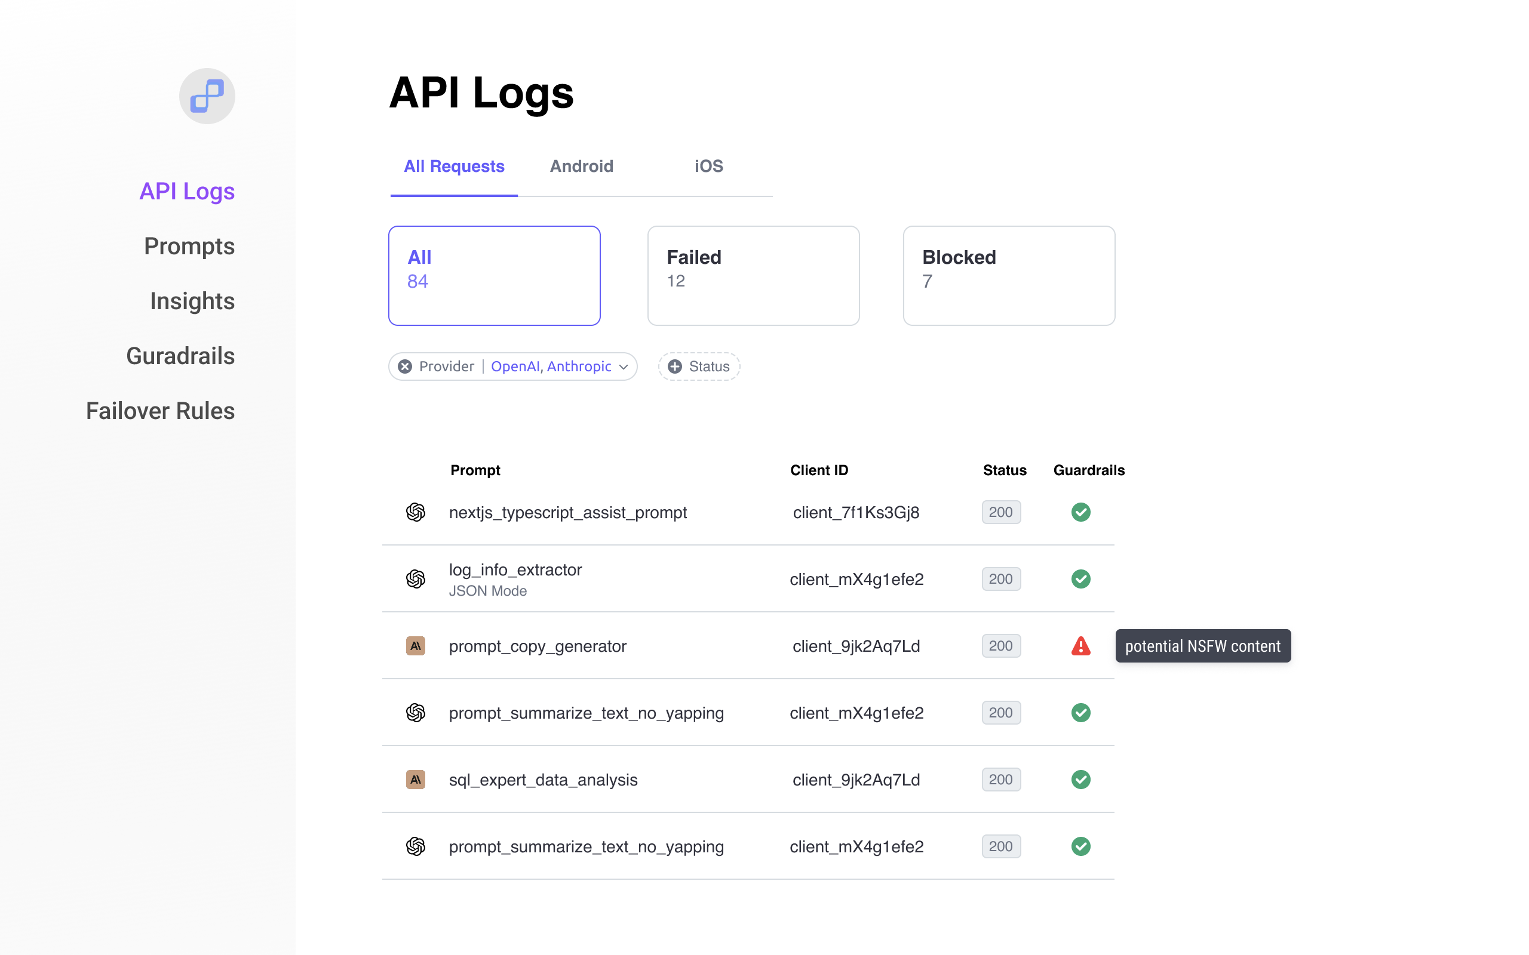Click the JSON Mode label
Viewport: 1529px width, 955px height.
[488, 590]
